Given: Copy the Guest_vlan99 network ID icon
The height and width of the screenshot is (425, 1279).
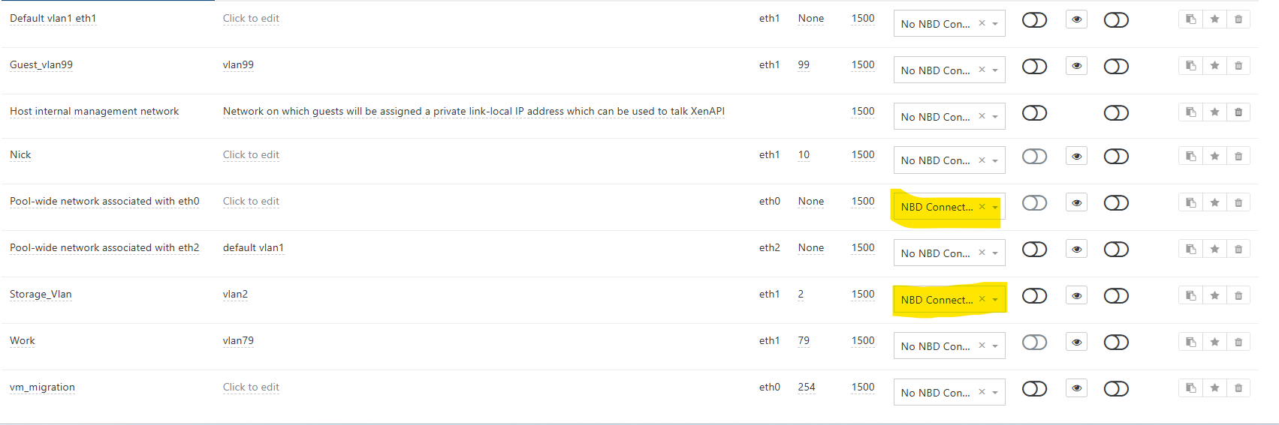Looking at the screenshot, I should (1190, 66).
